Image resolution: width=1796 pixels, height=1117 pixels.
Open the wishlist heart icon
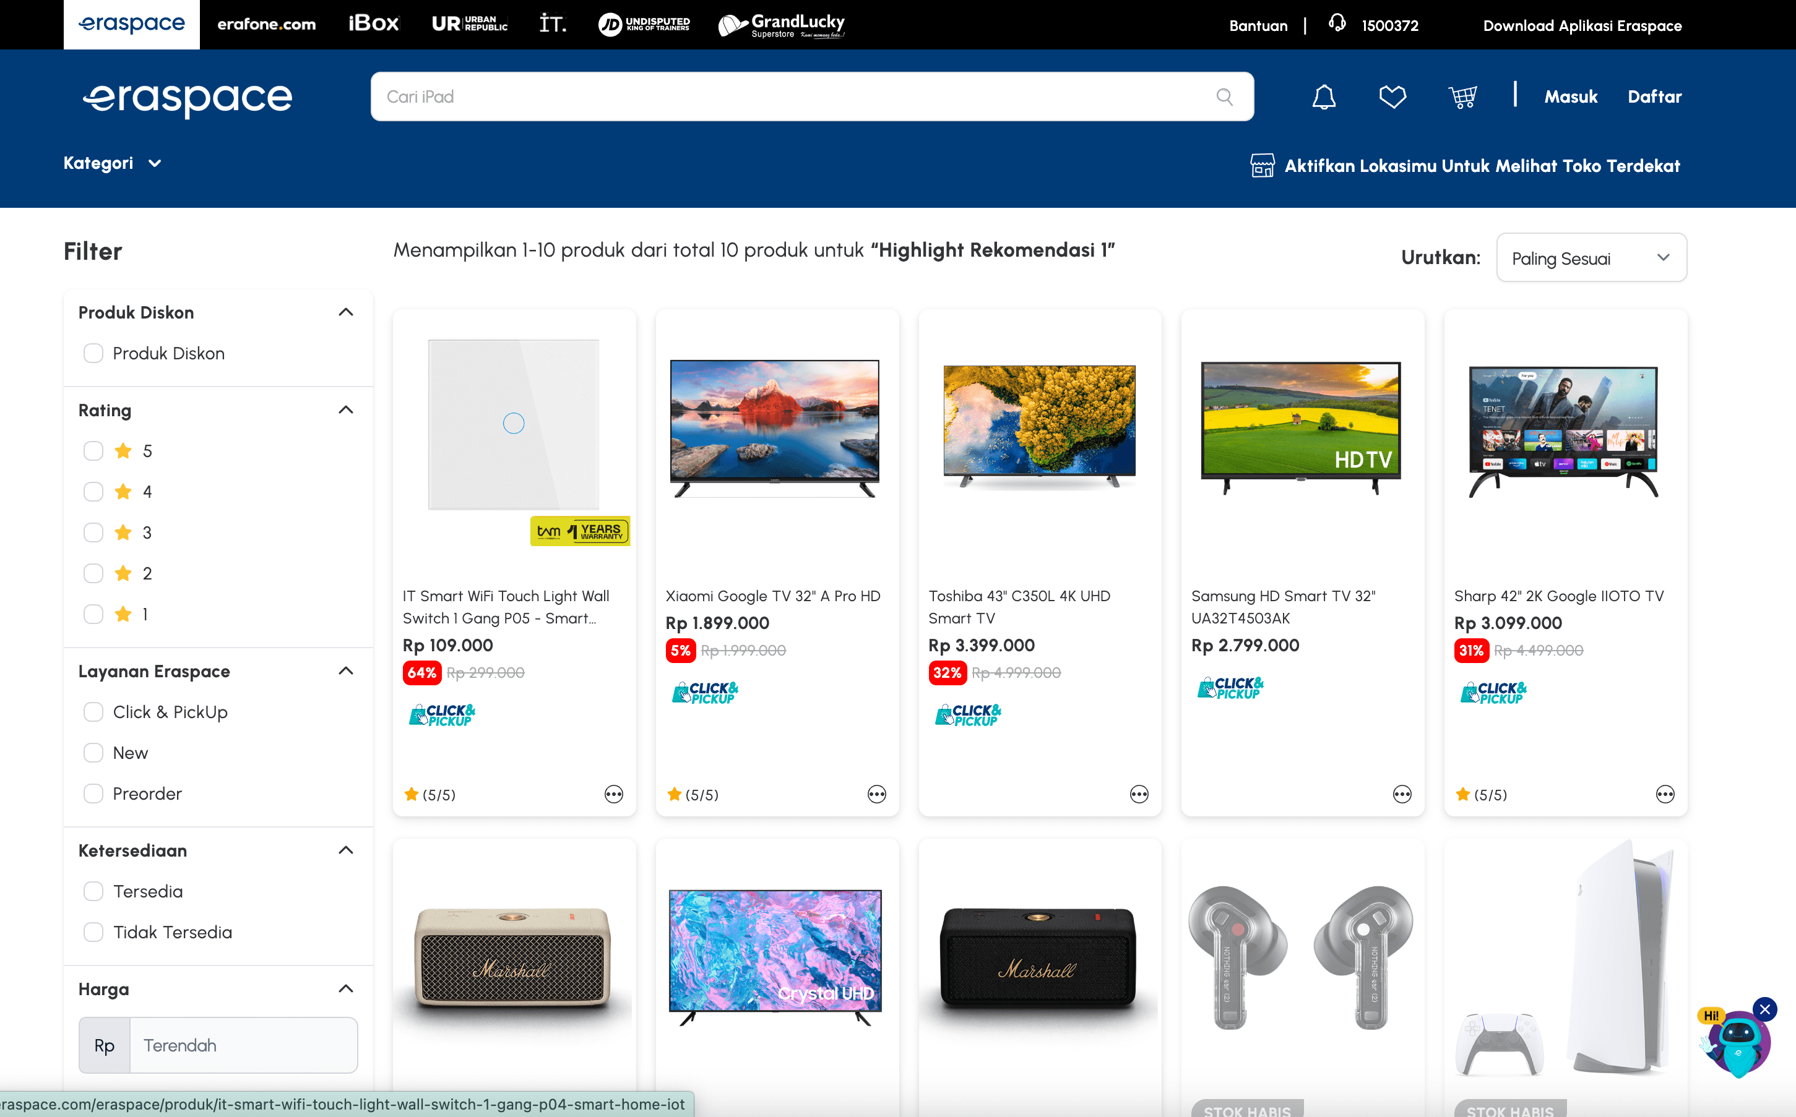pyautogui.click(x=1392, y=96)
